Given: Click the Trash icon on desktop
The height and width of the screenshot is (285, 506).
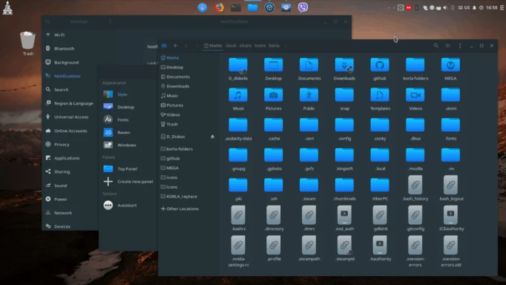Looking at the screenshot, I should point(28,41).
